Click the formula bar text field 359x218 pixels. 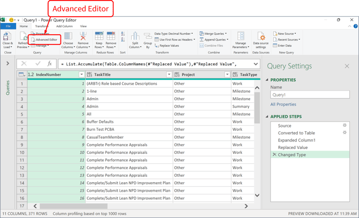155,64
